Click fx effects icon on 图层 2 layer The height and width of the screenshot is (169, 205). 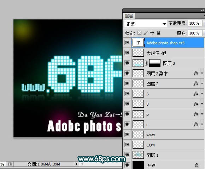tap(196, 83)
